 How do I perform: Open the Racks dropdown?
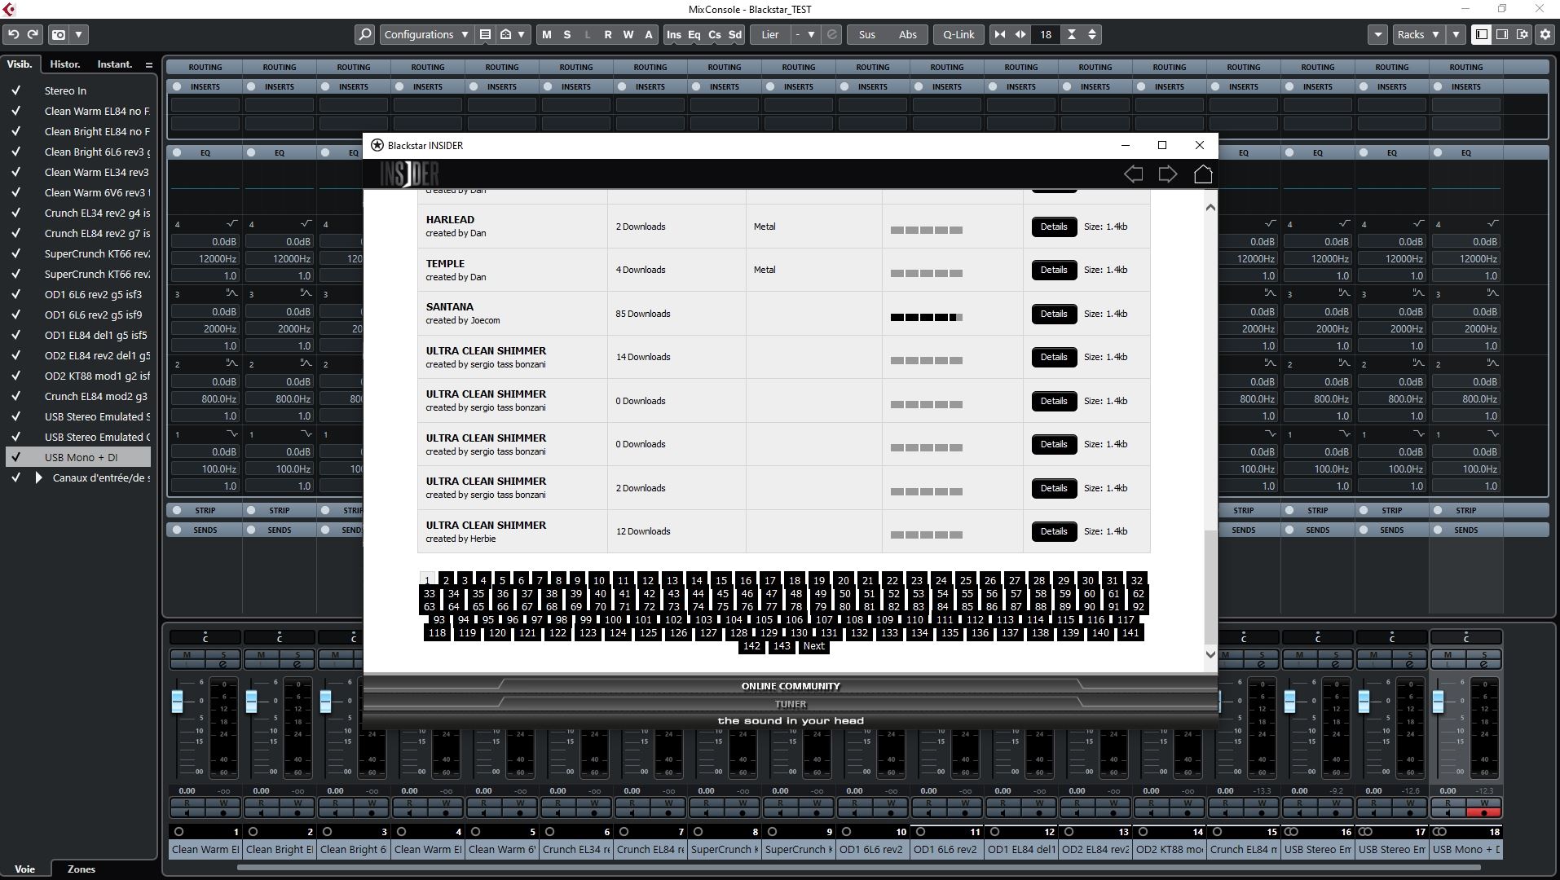tap(1417, 34)
